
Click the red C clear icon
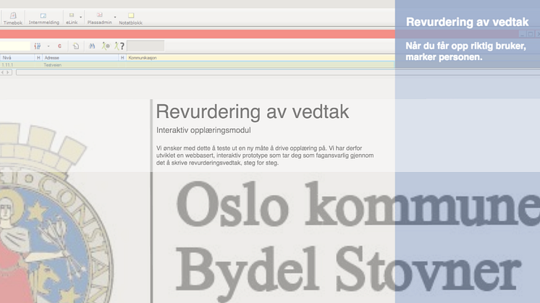(x=59, y=46)
